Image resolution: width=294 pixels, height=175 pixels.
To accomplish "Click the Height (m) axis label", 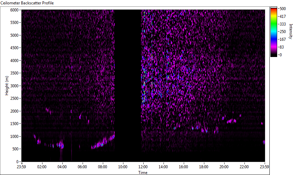I will (x=7, y=86).
